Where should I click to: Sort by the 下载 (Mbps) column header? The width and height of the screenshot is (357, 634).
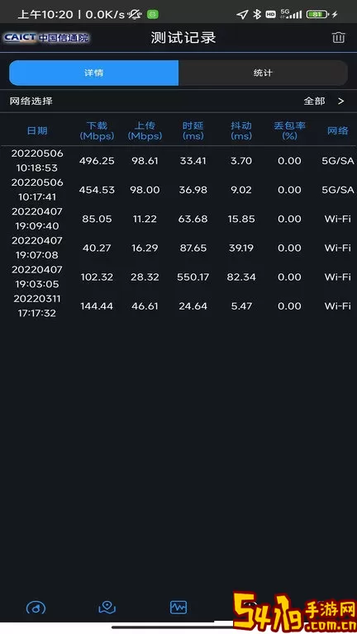98,130
